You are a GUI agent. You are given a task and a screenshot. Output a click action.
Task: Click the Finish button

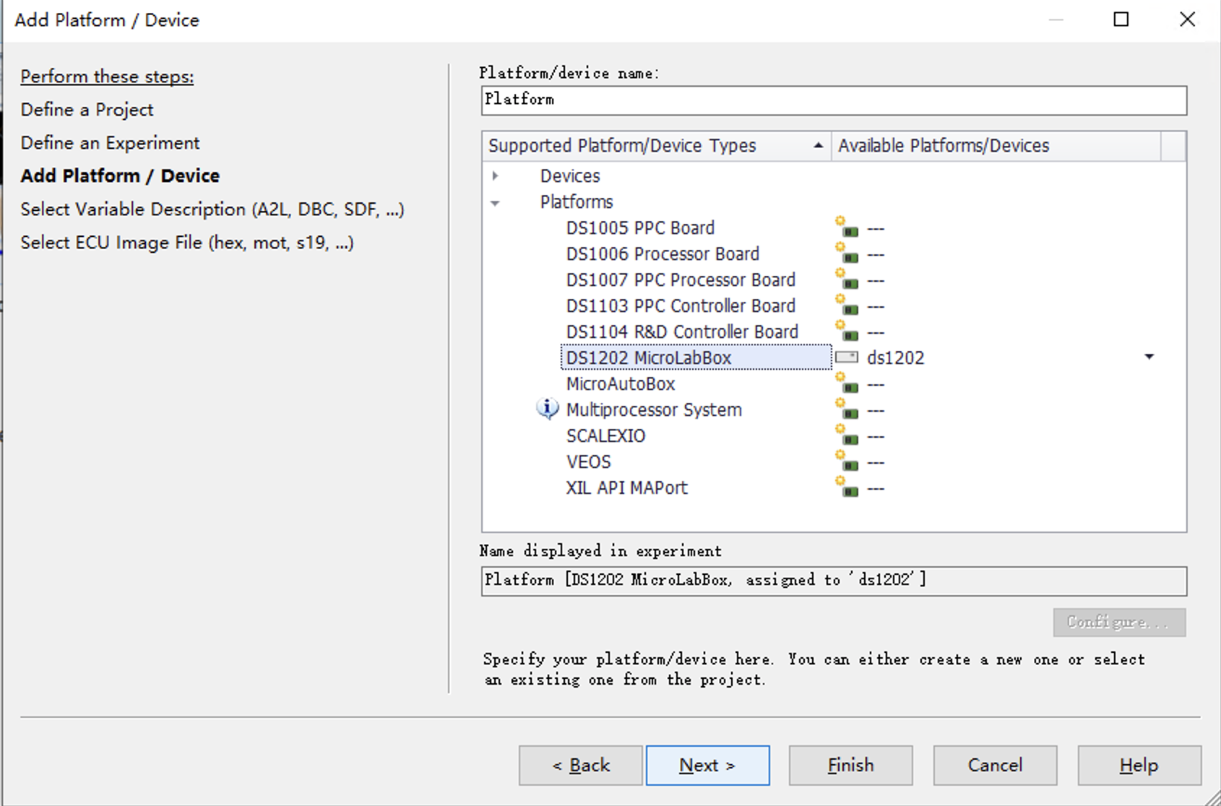pos(850,765)
